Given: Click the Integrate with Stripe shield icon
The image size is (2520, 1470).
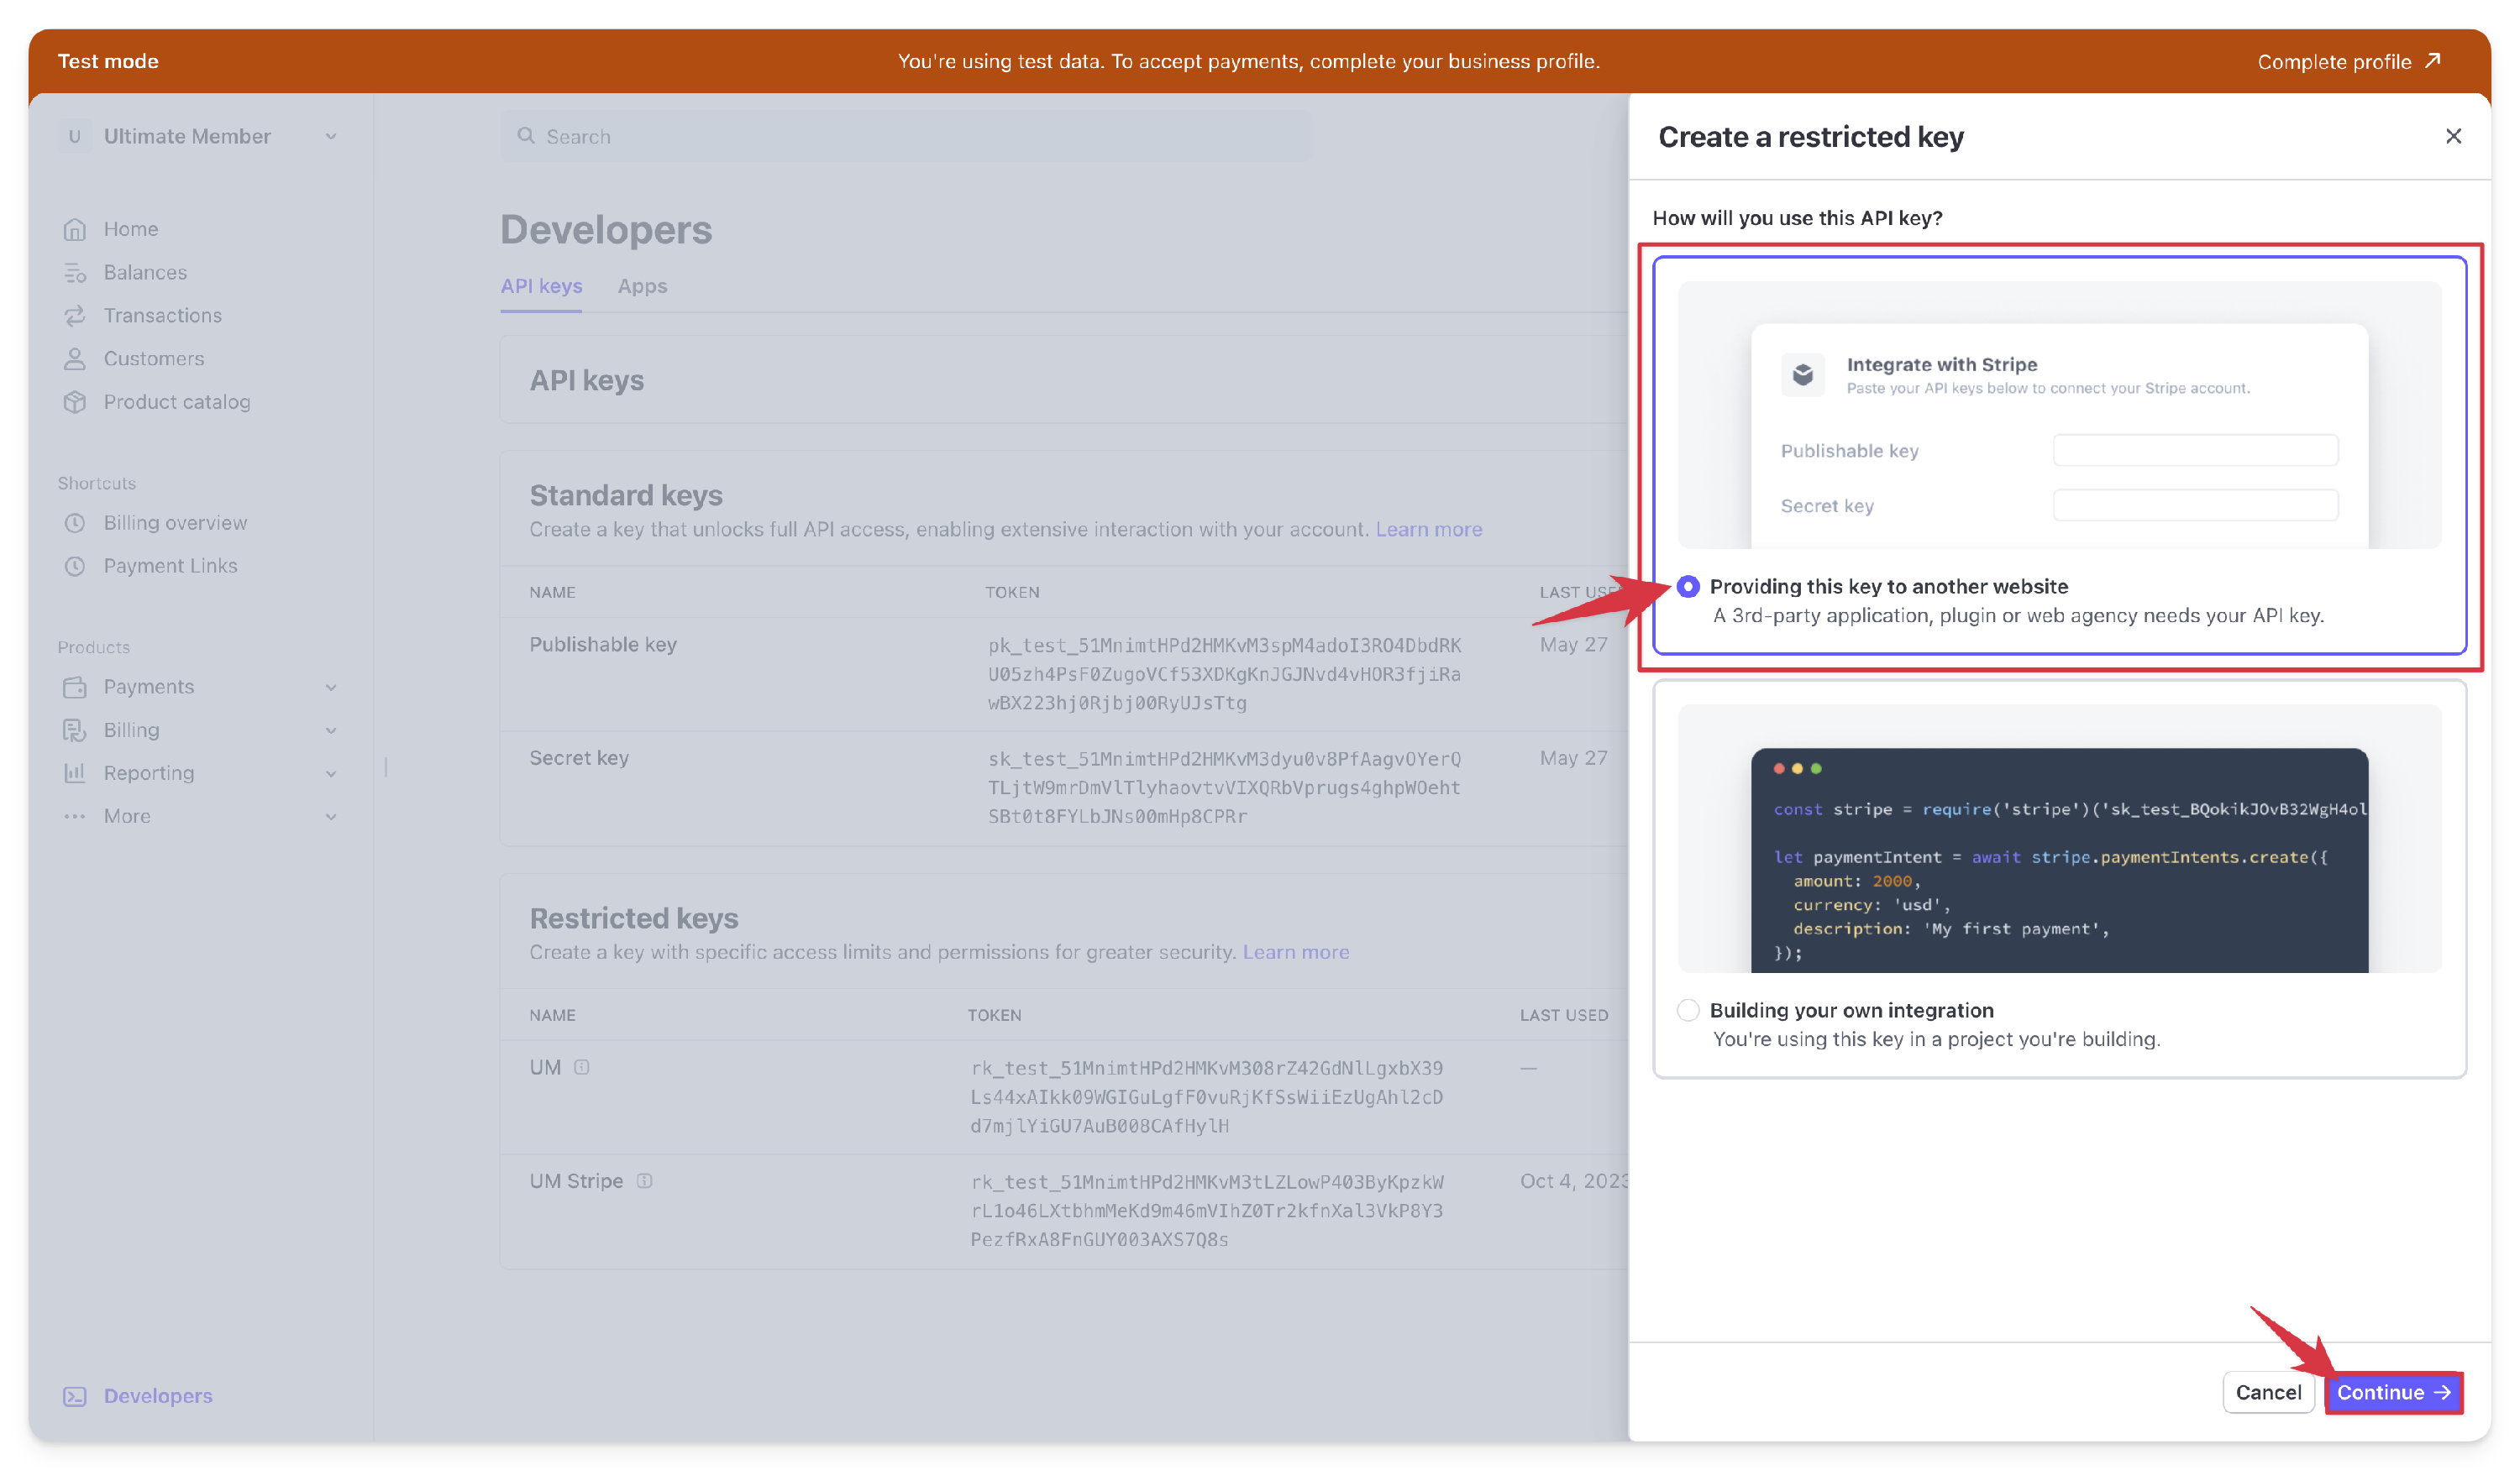Looking at the screenshot, I should (x=1803, y=374).
